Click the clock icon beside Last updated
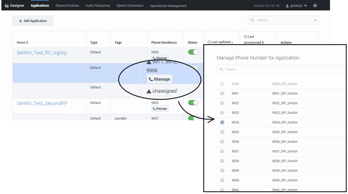Image resolution: width=348 pixels, height=194 pixels. point(209,42)
